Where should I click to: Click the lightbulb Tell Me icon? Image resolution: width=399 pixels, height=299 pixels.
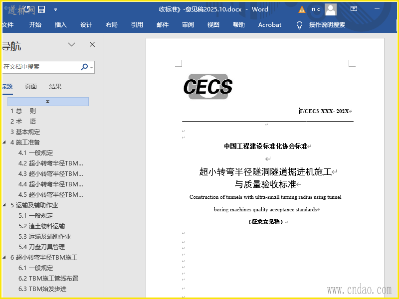click(x=300, y=25)
